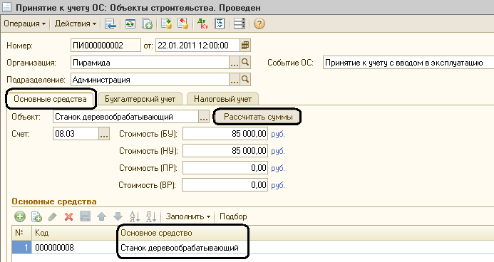This screenshot has height=262, width=494.
Task: Add a new row with green plus icon
Action: [x=20, y=216]
